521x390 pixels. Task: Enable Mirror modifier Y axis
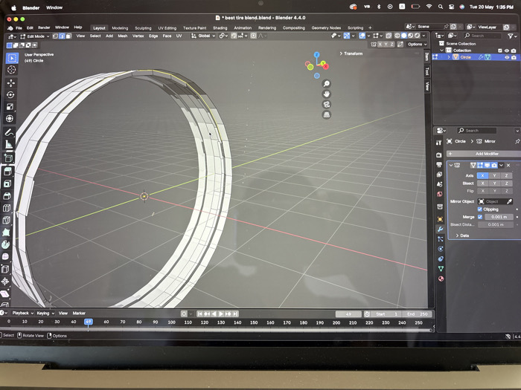click(x=494, y=175)
